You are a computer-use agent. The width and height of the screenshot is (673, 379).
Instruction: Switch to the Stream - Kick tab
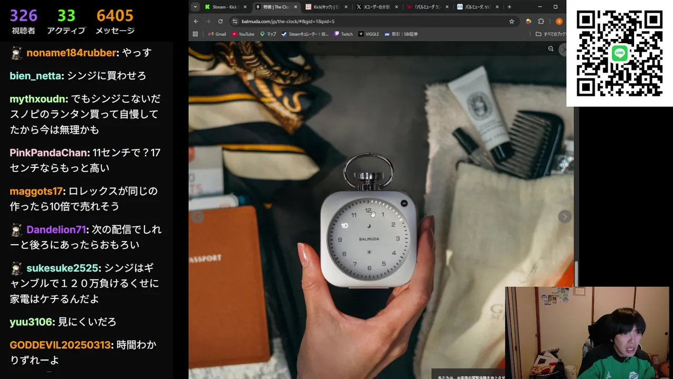(x=226, y=7)
